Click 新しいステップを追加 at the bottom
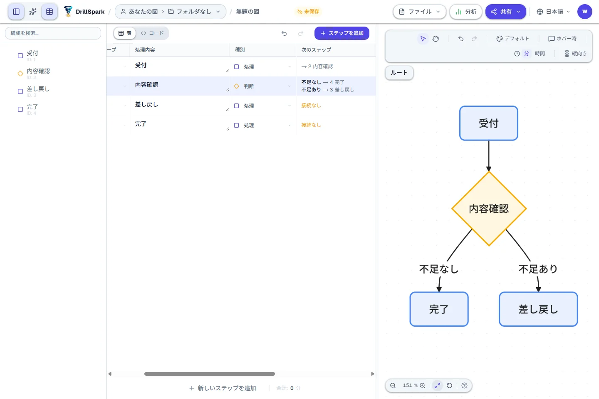This screenshot has height=399, width=599. (223, 388)
